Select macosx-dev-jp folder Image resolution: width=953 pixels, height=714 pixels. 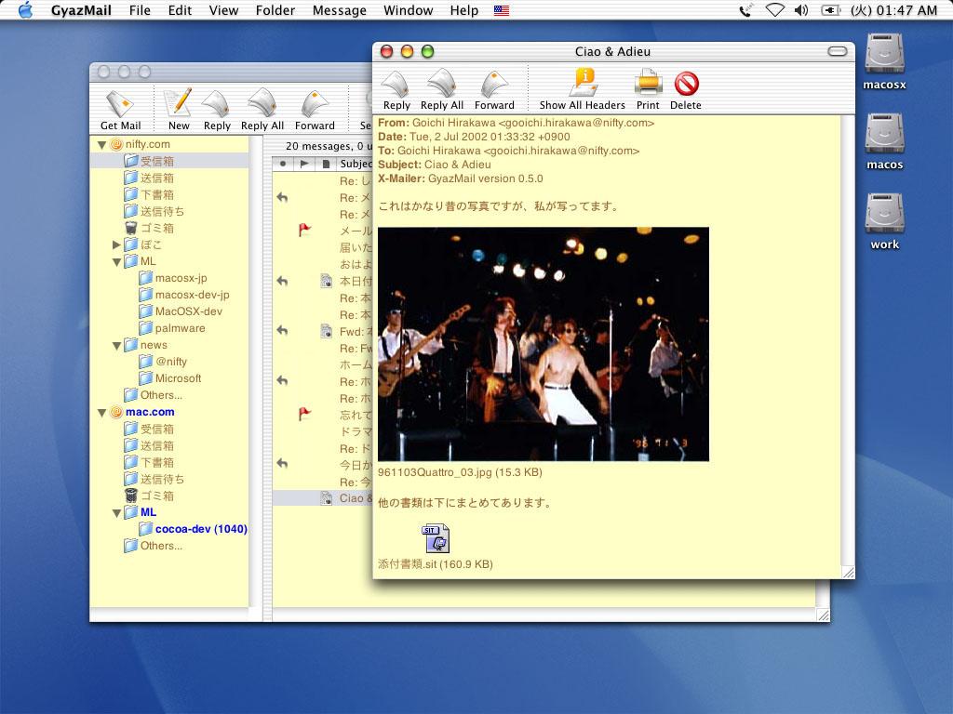pos(184,295)
